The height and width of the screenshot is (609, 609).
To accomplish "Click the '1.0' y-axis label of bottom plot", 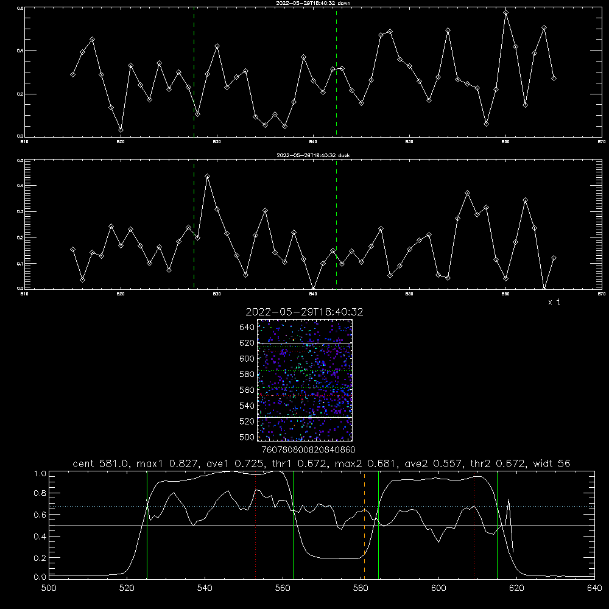I will click(x=40, y=474).
